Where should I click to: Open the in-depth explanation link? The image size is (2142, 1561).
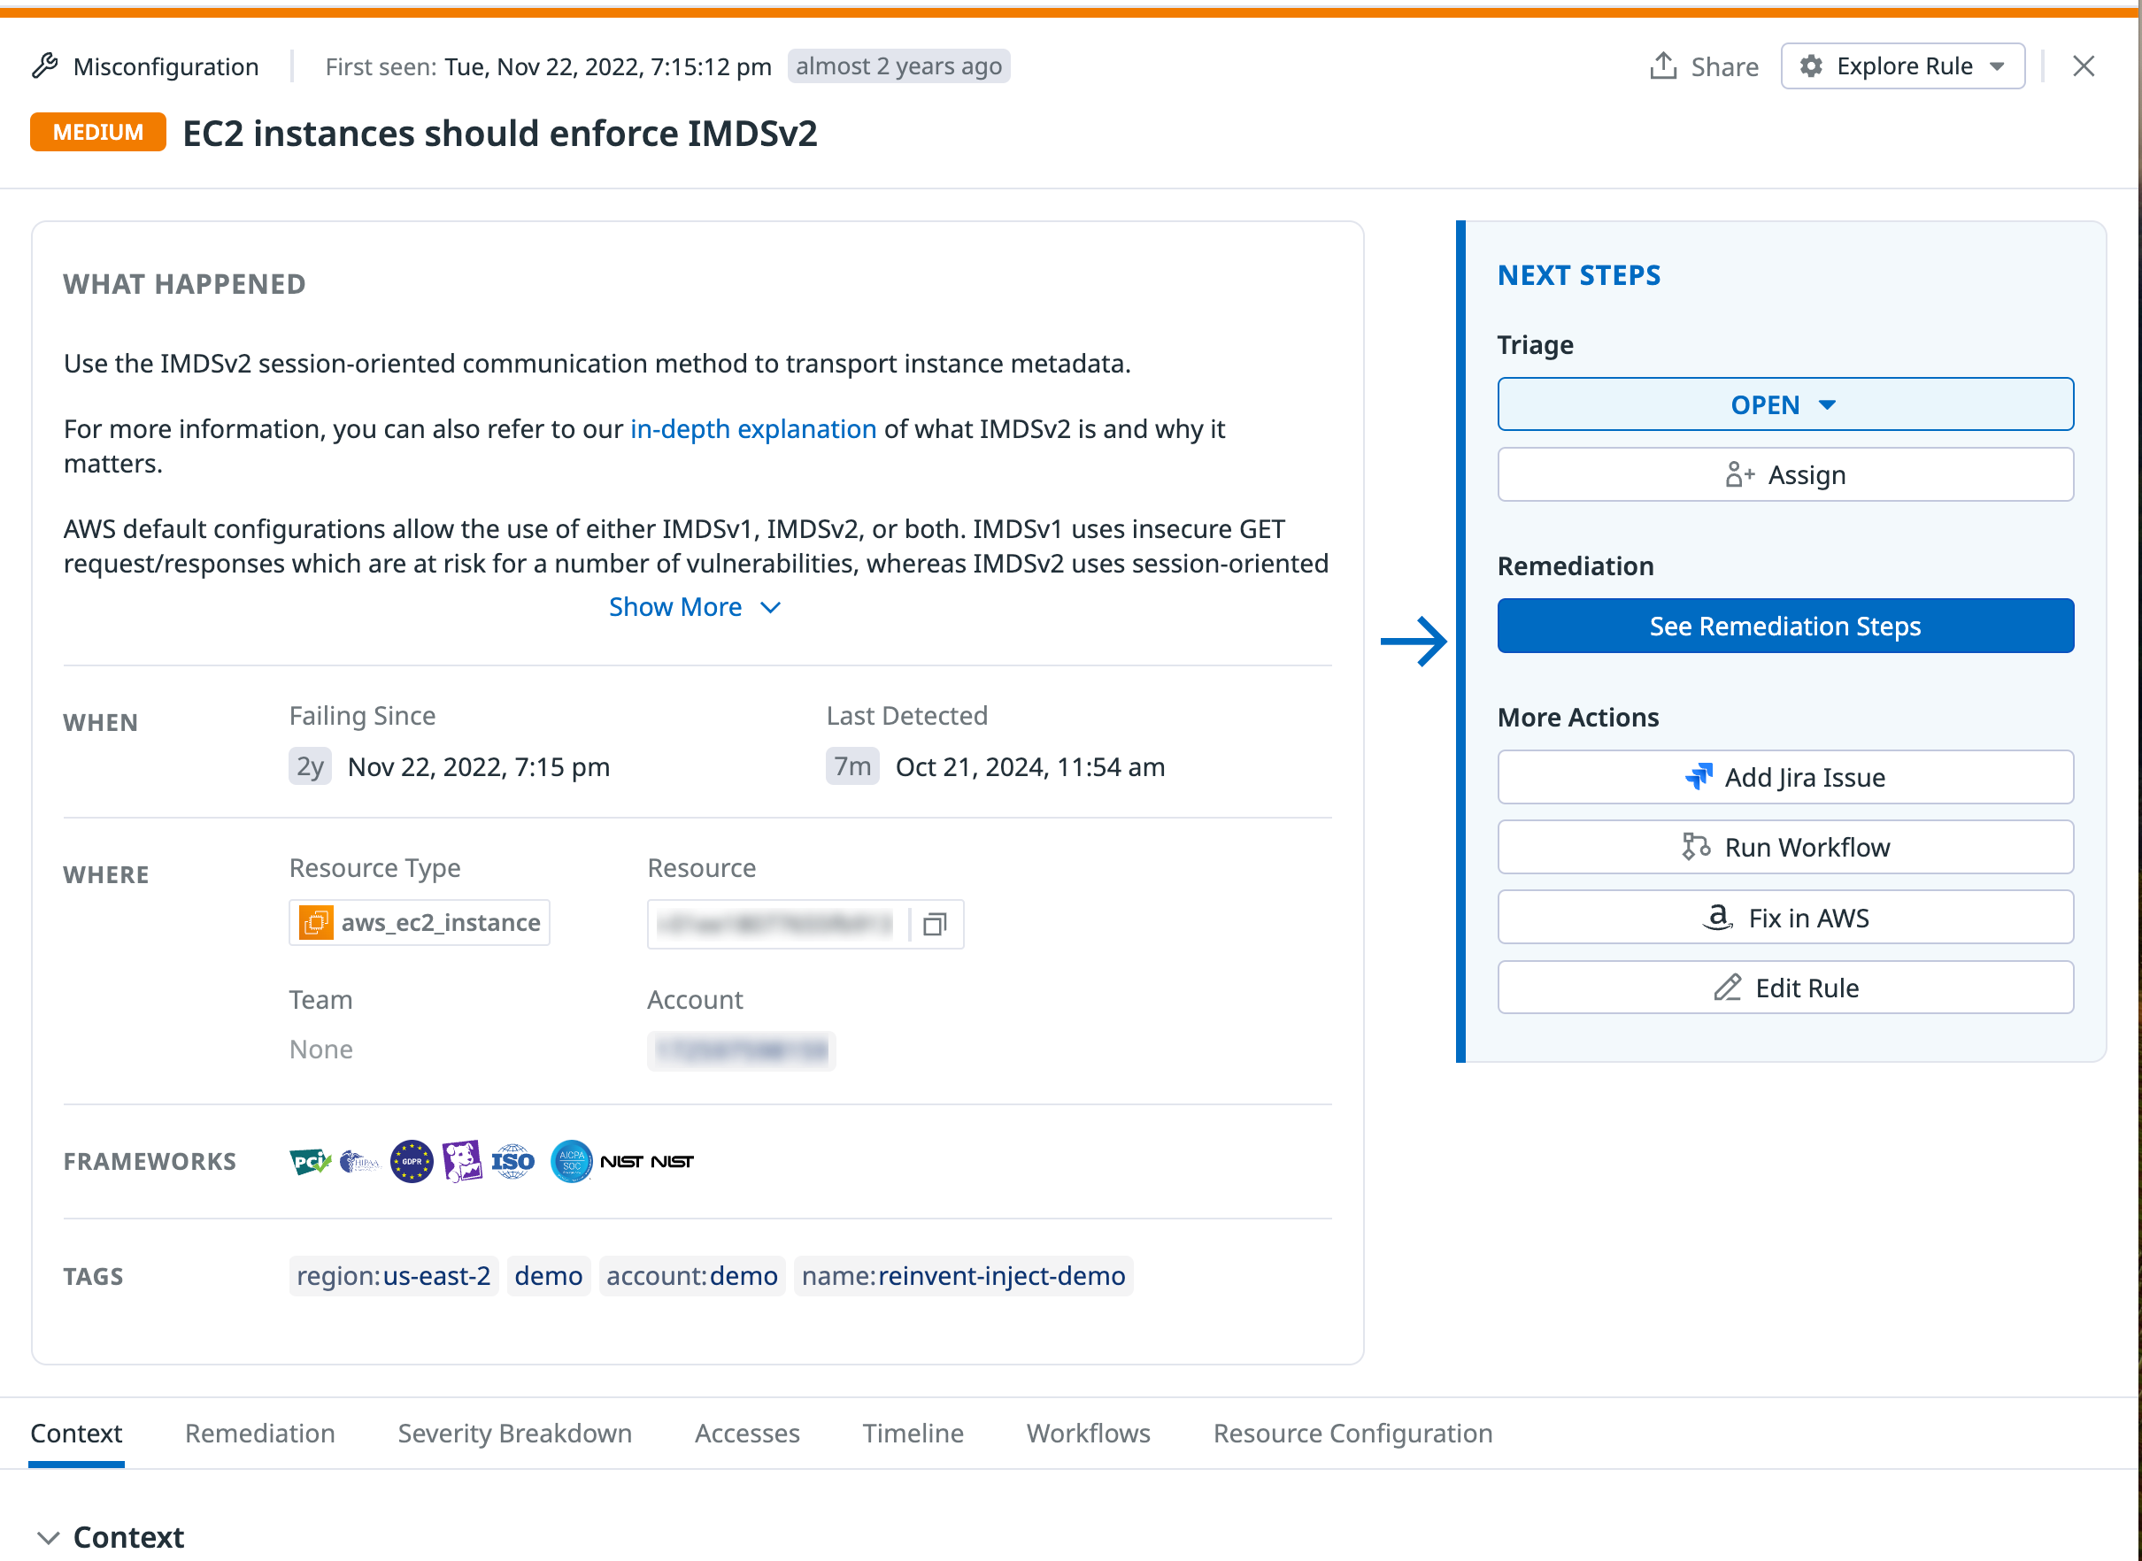tap(752, 429)
